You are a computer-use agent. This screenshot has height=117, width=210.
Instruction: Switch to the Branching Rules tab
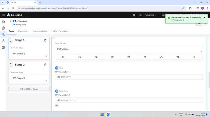40,31
